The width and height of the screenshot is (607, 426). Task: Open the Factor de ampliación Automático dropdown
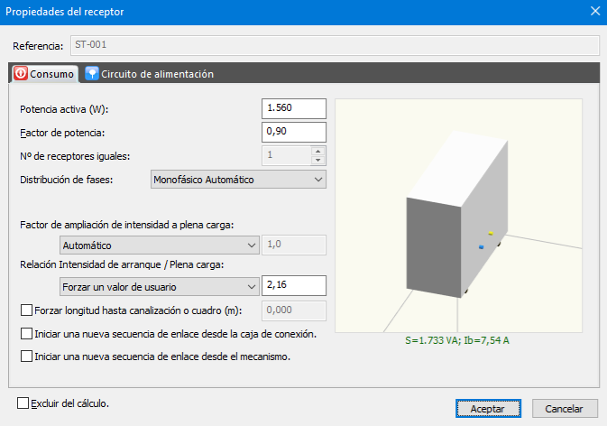point(160,245)
